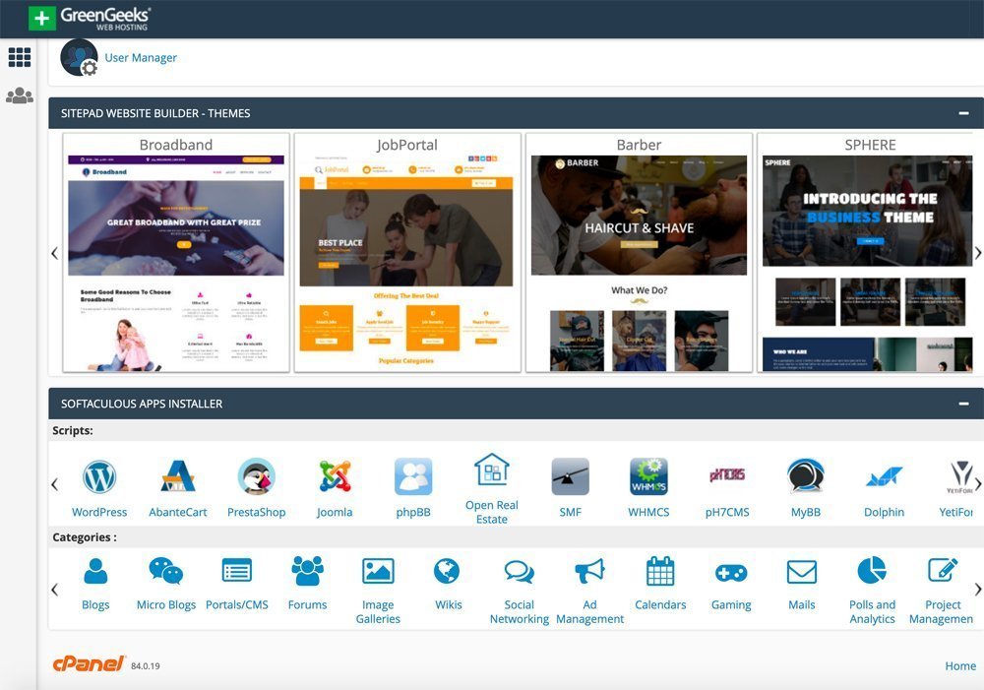Show previous SitePad themes

pyautogui.click(x=54, y=252)
